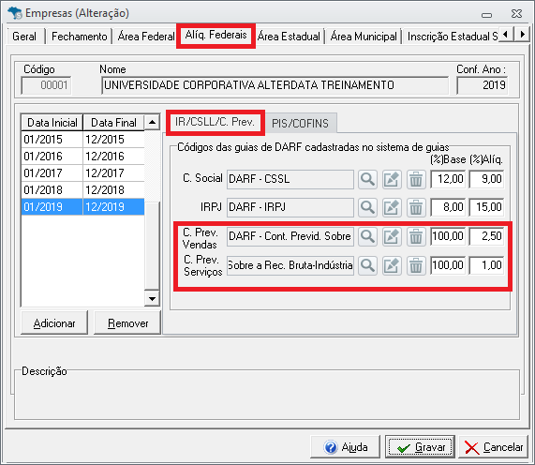The image size is (535, 465).
Task: Click date list scroll-up arrow
Action: pyautogui.click(x=152, y=122)
